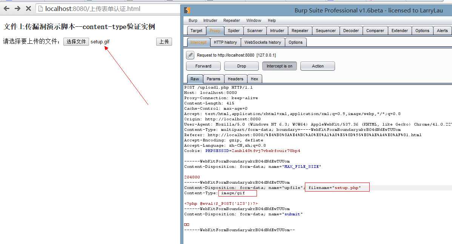Click the PHPSESSID cookie value
Image resolution: width=452 pixels, height=244 pixels.
pos(266,151)
